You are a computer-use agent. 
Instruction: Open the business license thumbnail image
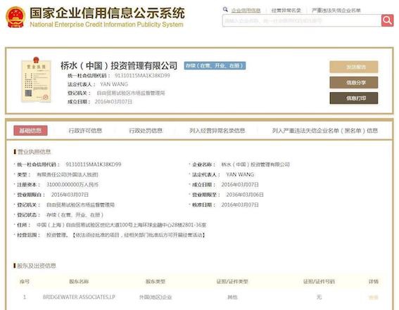tap(36, 80)
